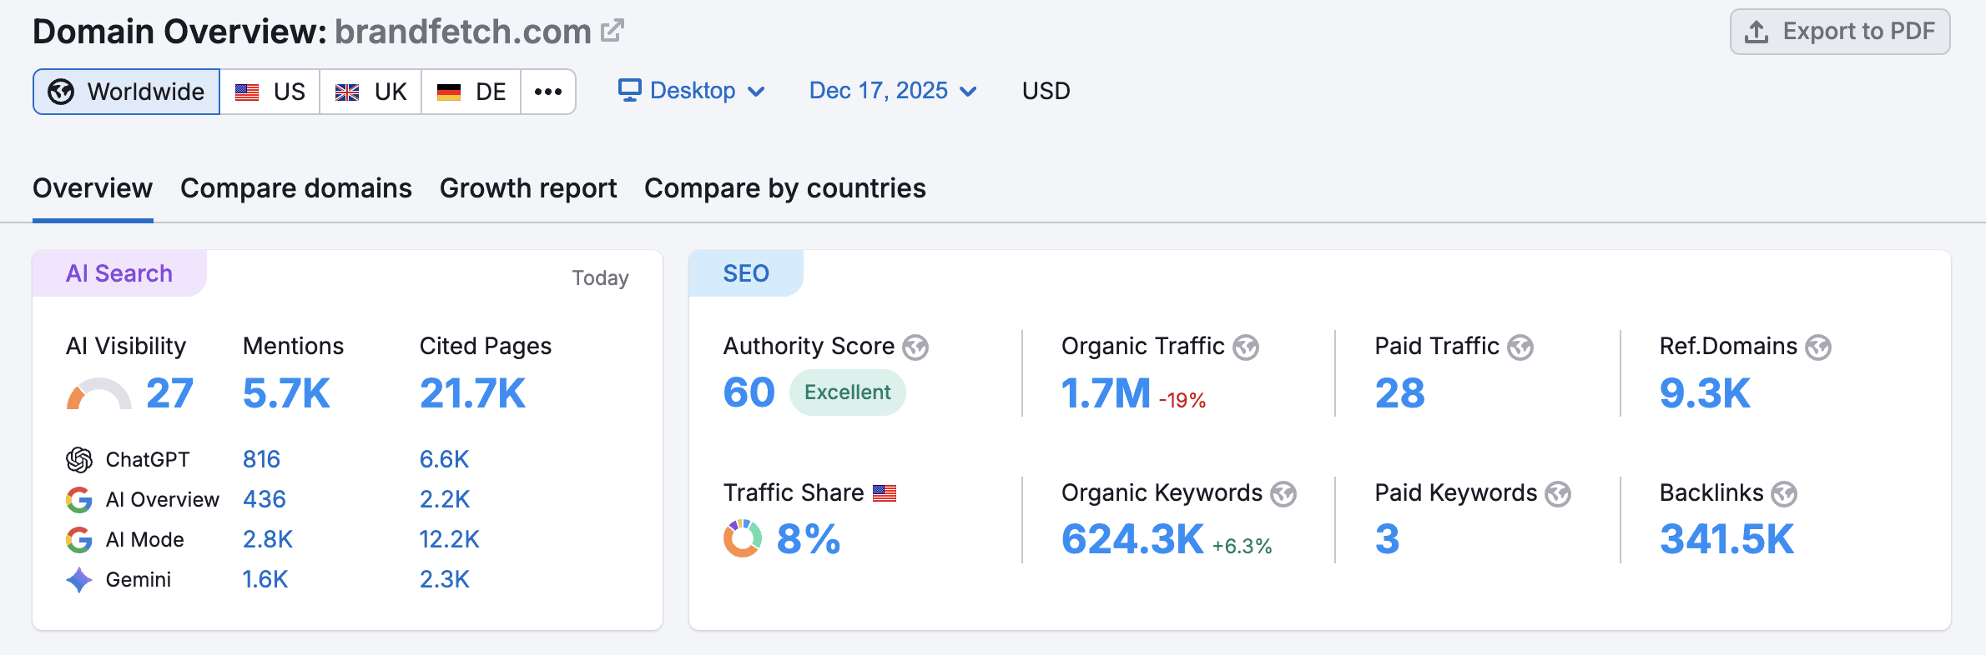Screen dimensions: 1986x655
Task: Open the Dec 17, 2025 date picker
Action: tap(893, 90)
